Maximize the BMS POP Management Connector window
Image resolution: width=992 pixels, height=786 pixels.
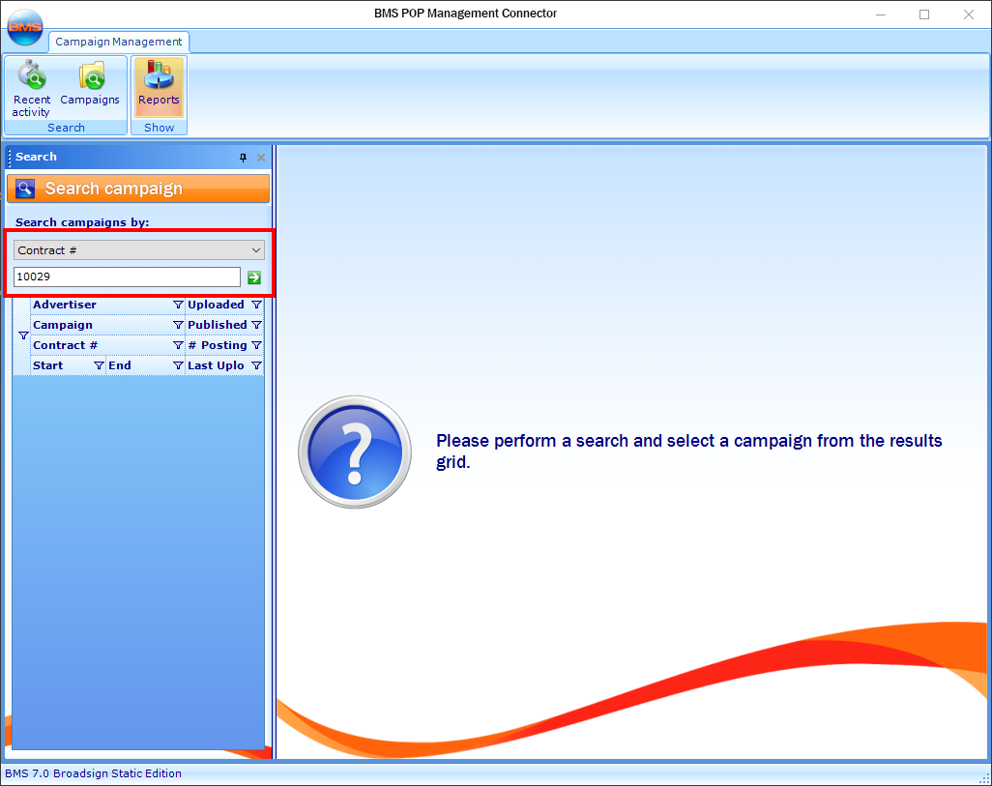[924, 14]
